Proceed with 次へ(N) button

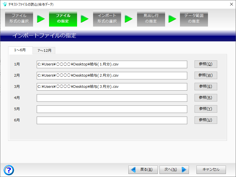point(174,169)
